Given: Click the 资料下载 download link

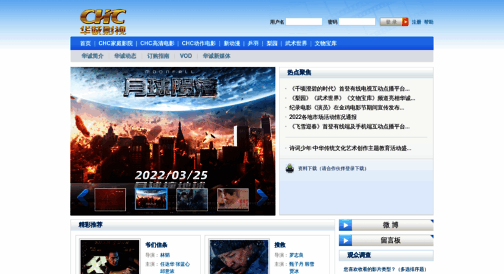Looking at the screenshot, I should (x=332, y=168).
